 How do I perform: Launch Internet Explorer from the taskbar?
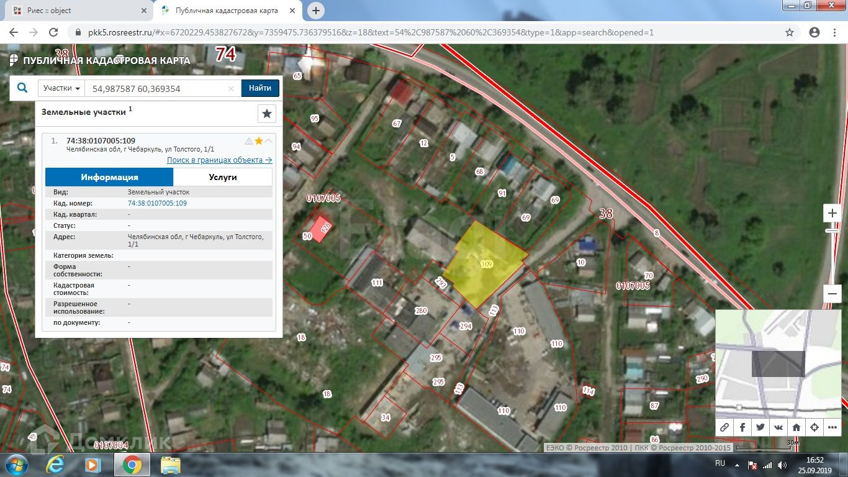click(x=56, y=465)
